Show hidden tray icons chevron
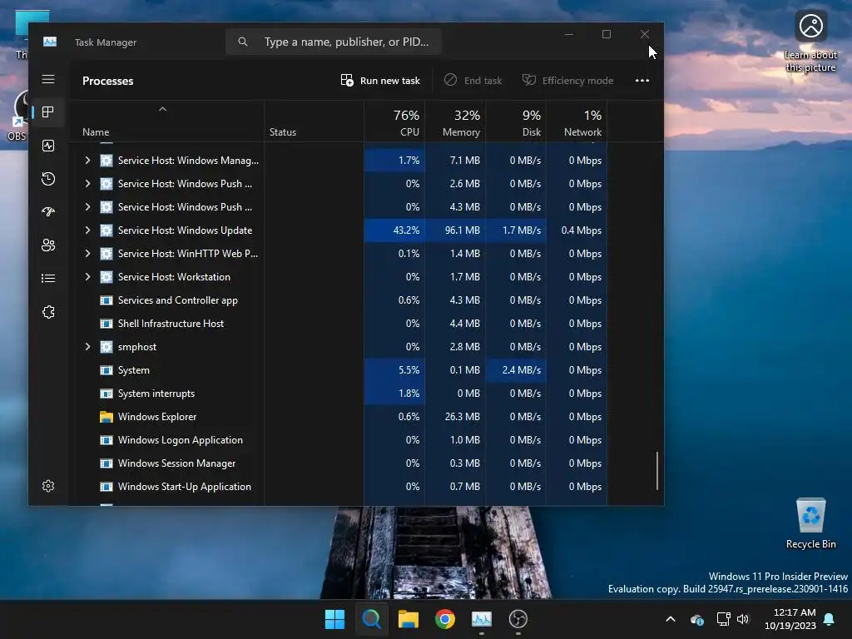 [x=671, y=619]
